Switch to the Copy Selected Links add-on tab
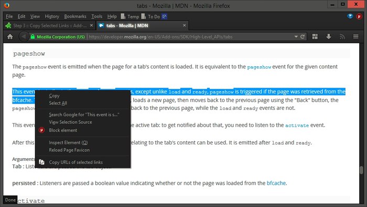This screenshot has width=367, height=207. tap(50, 25)
